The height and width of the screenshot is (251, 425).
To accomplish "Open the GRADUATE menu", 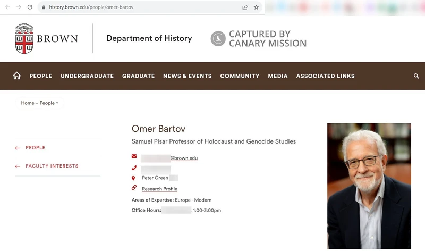I will click(139, 76).
